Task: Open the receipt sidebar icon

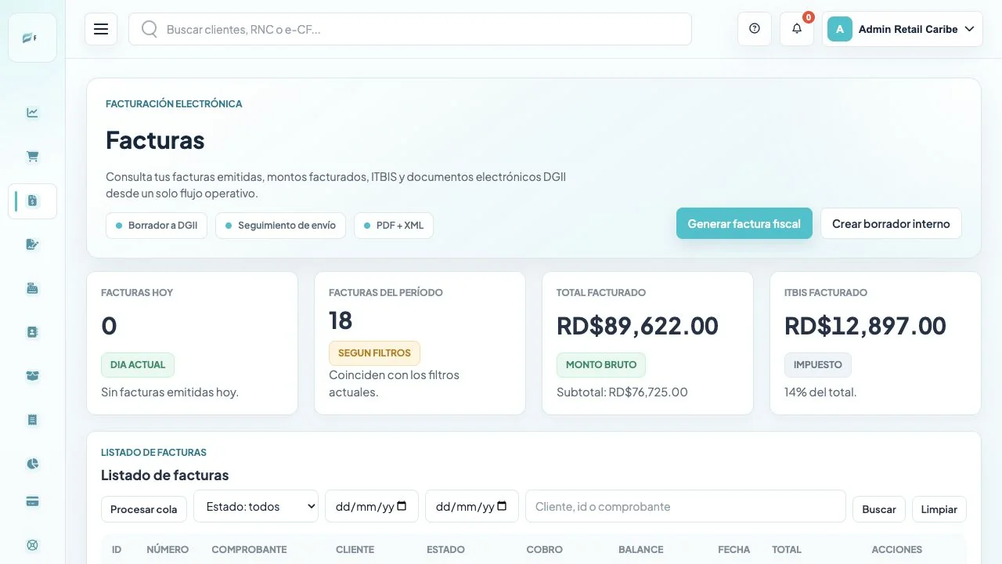Action: point(32,420)
